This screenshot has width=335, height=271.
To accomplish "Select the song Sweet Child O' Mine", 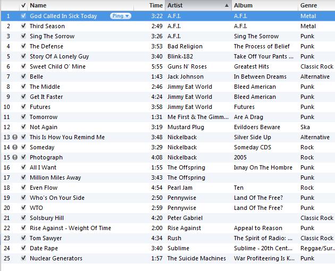I will [57, 66].
